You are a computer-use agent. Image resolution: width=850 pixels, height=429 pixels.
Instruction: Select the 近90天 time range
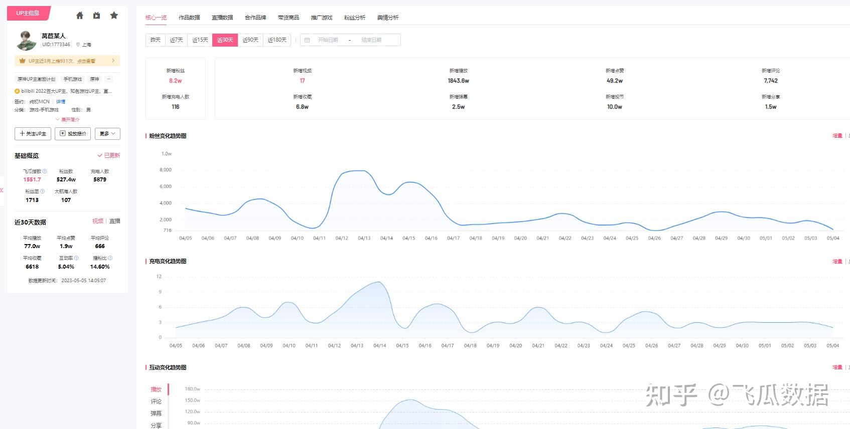pyautogui.click(x=250, y=40)
